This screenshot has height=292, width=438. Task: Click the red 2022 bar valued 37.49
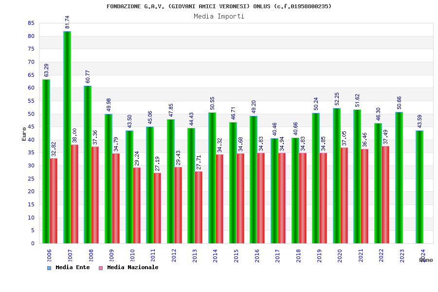[x=385, y=195]
